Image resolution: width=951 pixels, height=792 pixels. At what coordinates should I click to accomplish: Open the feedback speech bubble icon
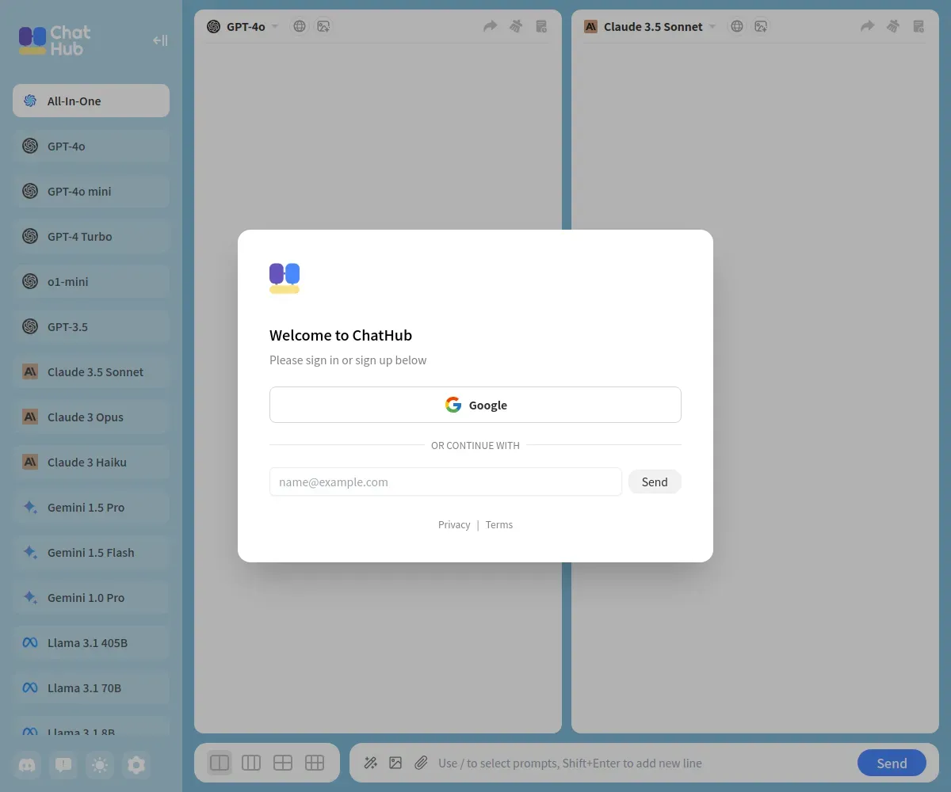[x=64, y=765]
